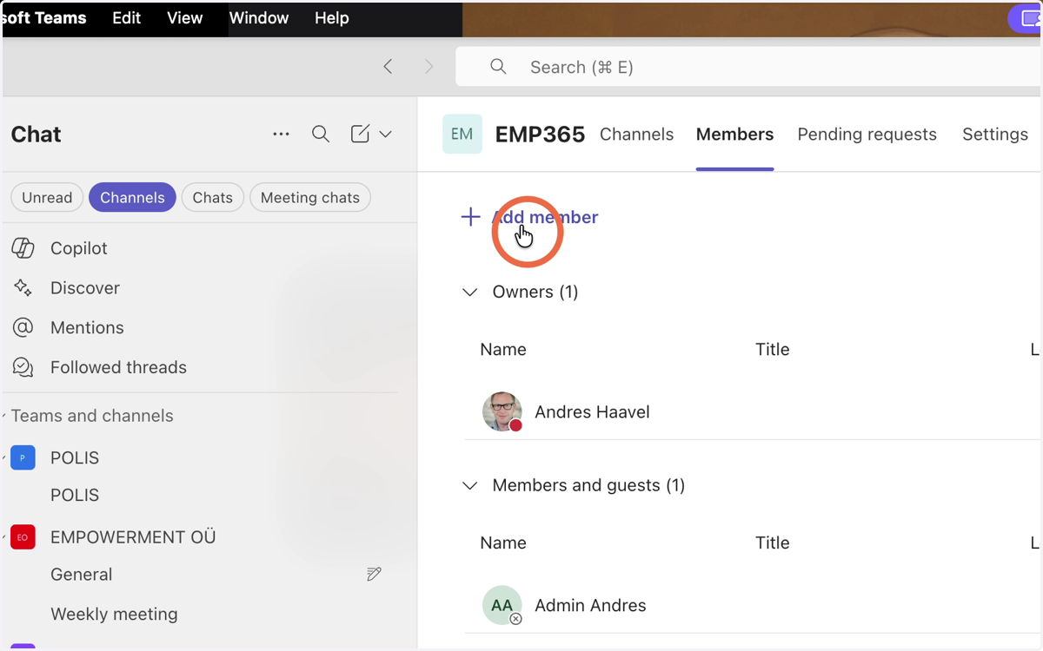Navigate back with the left arrow
1043x651 pixels.
(x=388, y=67)
